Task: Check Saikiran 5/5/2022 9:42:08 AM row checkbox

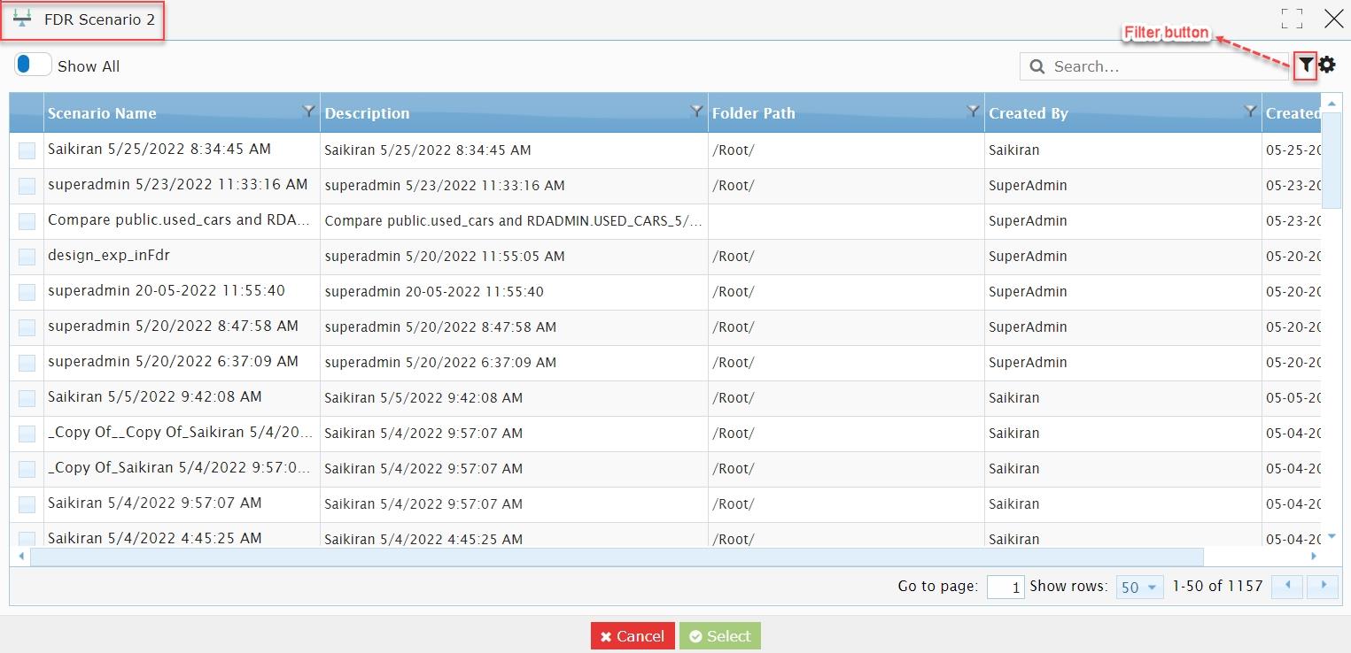Action: click(x=27, y=398)
